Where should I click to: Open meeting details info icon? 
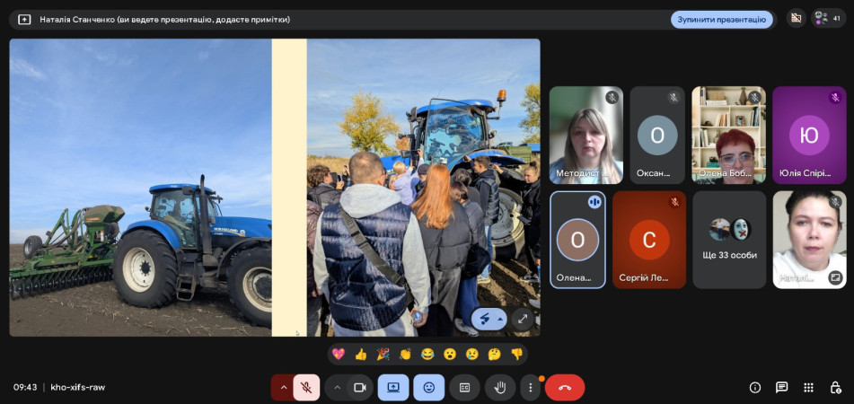point(755,388)
